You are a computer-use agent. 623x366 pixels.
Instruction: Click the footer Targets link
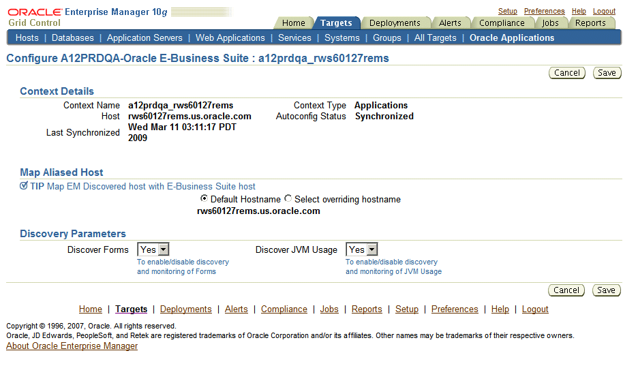pyautogui.click(x=131, y=309)
